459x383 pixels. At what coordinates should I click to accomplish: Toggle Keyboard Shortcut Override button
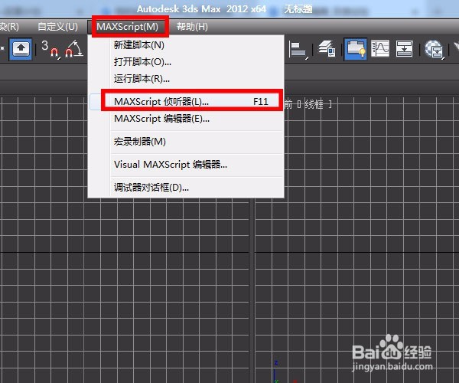pyautogui.click(x=21, y=49)
